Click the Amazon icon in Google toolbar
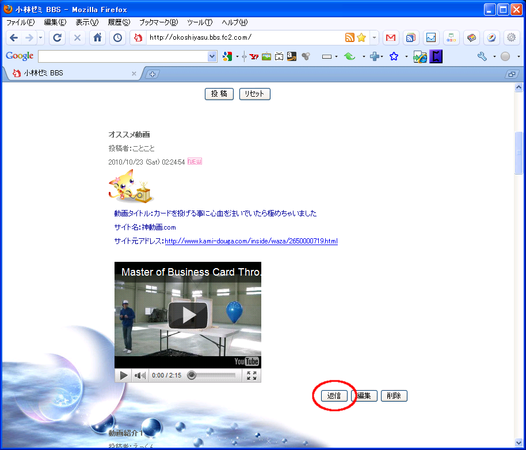 pyautogui.click(x=292, y=56)
